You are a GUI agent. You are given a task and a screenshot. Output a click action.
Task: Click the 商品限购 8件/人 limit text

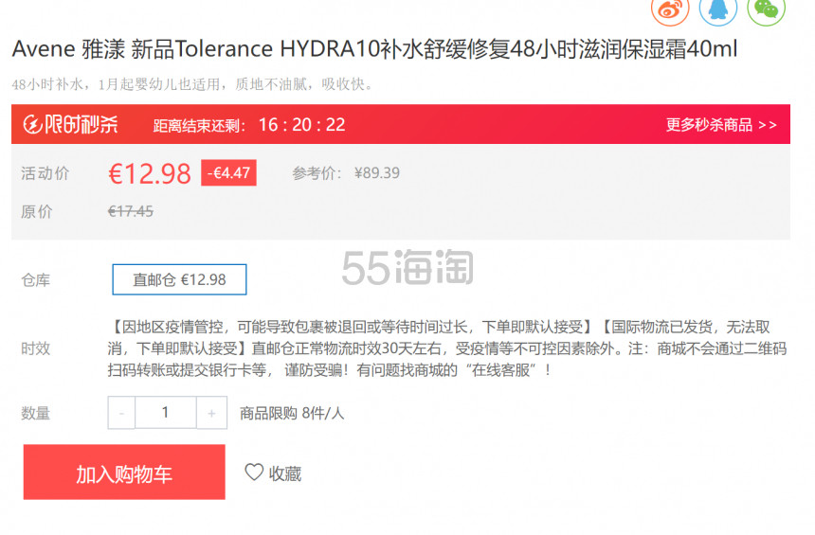(292, 414)
